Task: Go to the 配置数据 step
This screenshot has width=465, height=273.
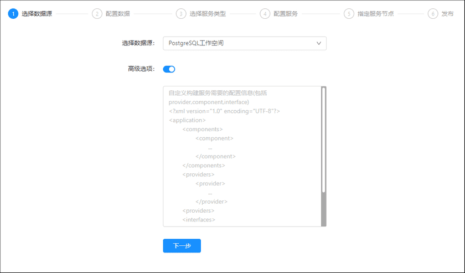Action: tap(117, 14)
